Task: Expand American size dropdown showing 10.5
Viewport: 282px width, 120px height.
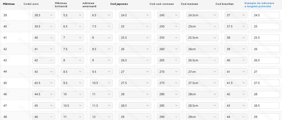Action: coord(101,83)
